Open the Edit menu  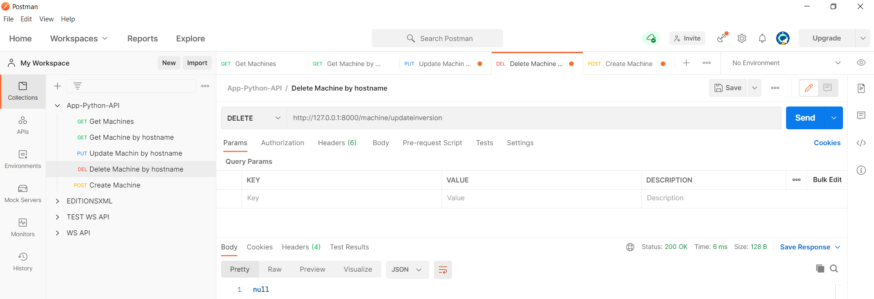click(x=26, y=19)
